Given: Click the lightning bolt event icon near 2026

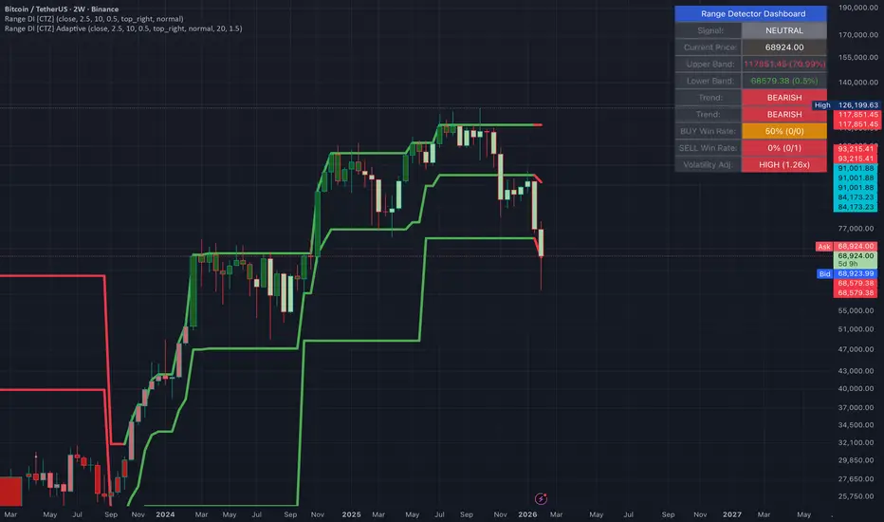Looking at the screenshot, I should tap(541, 498).
